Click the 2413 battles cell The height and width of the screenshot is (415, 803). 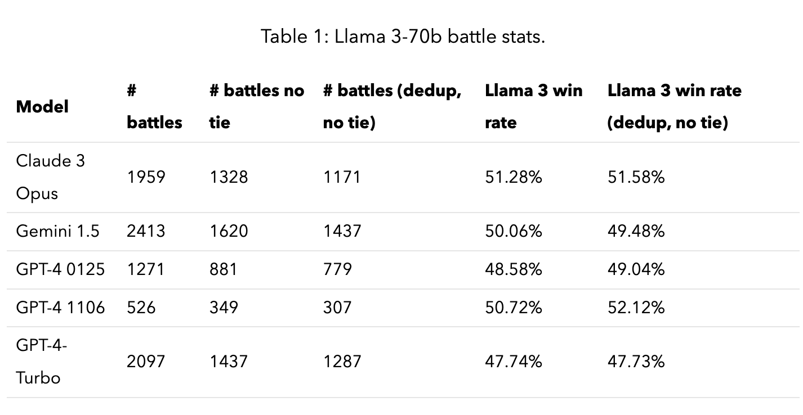[146, 231]
